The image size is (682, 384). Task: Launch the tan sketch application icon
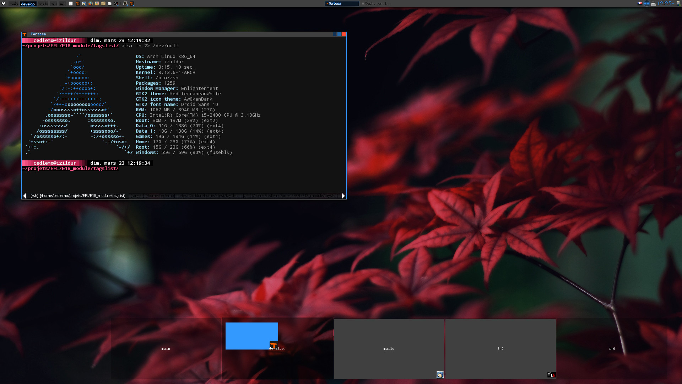coord(103,4)
